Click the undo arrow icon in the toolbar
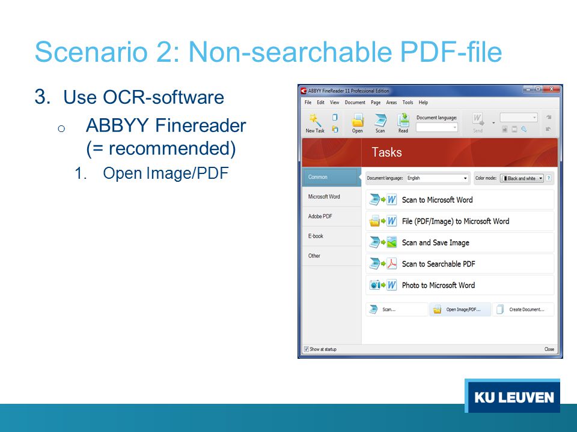The height and width of the screenshot is (432, 577). pyautogui.click(x=548, y=129)
